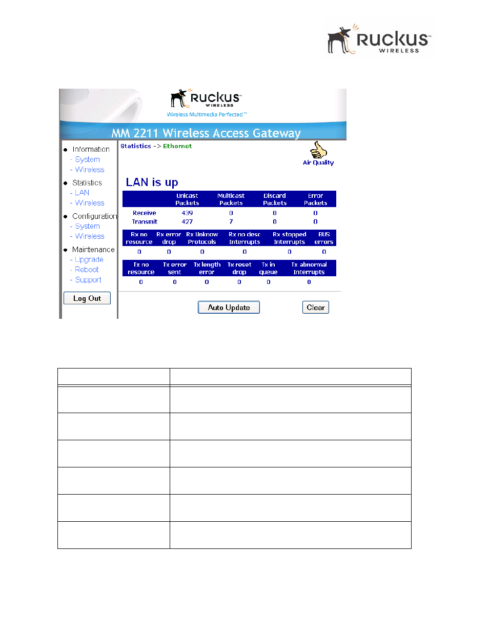The height and width of the screenshot is (633, 489).
Task: Clear the Ethernet statistics
Action: pos(316,308)
